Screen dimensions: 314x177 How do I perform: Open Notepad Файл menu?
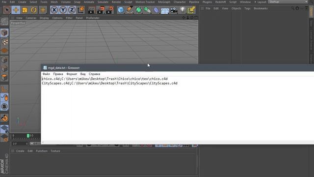[x=46, y=74]
